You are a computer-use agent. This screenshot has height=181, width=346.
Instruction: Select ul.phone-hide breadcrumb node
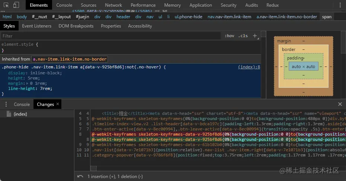tap(189, 17)
